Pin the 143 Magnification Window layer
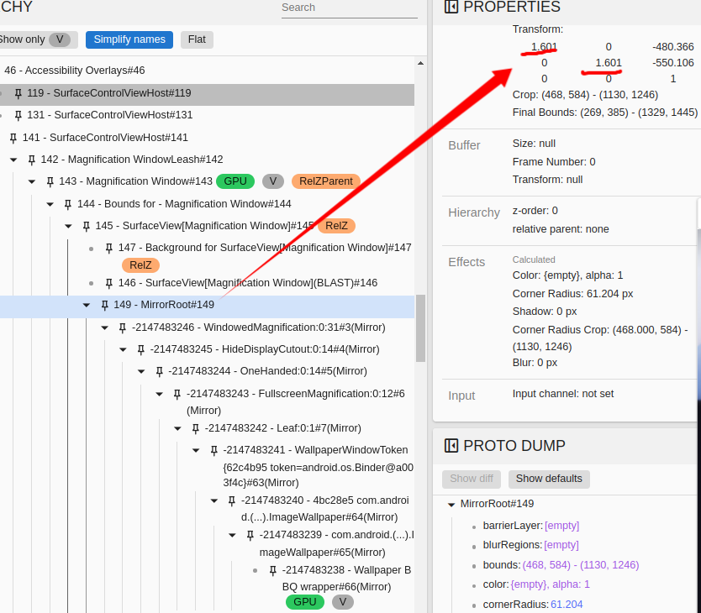 pos(50,181)
